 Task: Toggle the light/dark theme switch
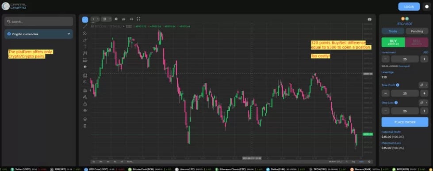pyautogui.click(x=427, y=7)
